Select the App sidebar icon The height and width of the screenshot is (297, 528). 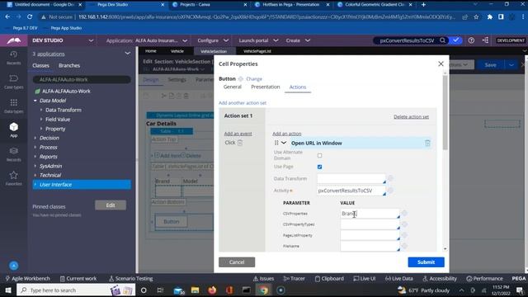coord(13,130)
